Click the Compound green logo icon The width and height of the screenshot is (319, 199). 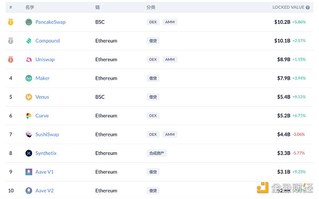point(29,41)
